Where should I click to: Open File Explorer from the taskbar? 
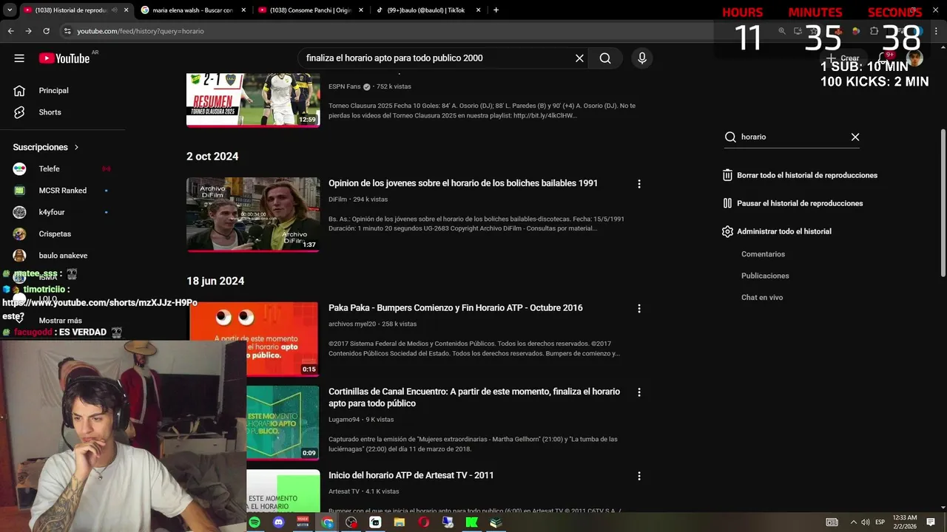[400, 522]
